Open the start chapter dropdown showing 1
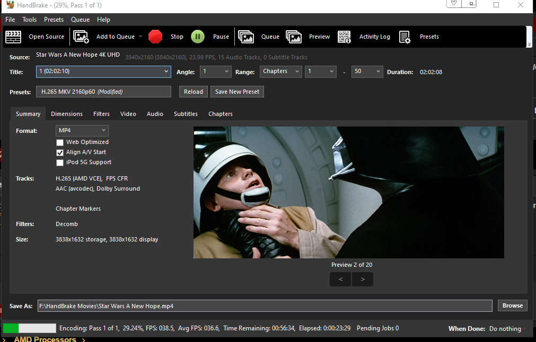536x342 pixels. [x=321, y=71]
